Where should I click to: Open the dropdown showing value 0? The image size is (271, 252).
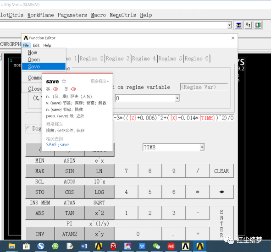(177, 98)
